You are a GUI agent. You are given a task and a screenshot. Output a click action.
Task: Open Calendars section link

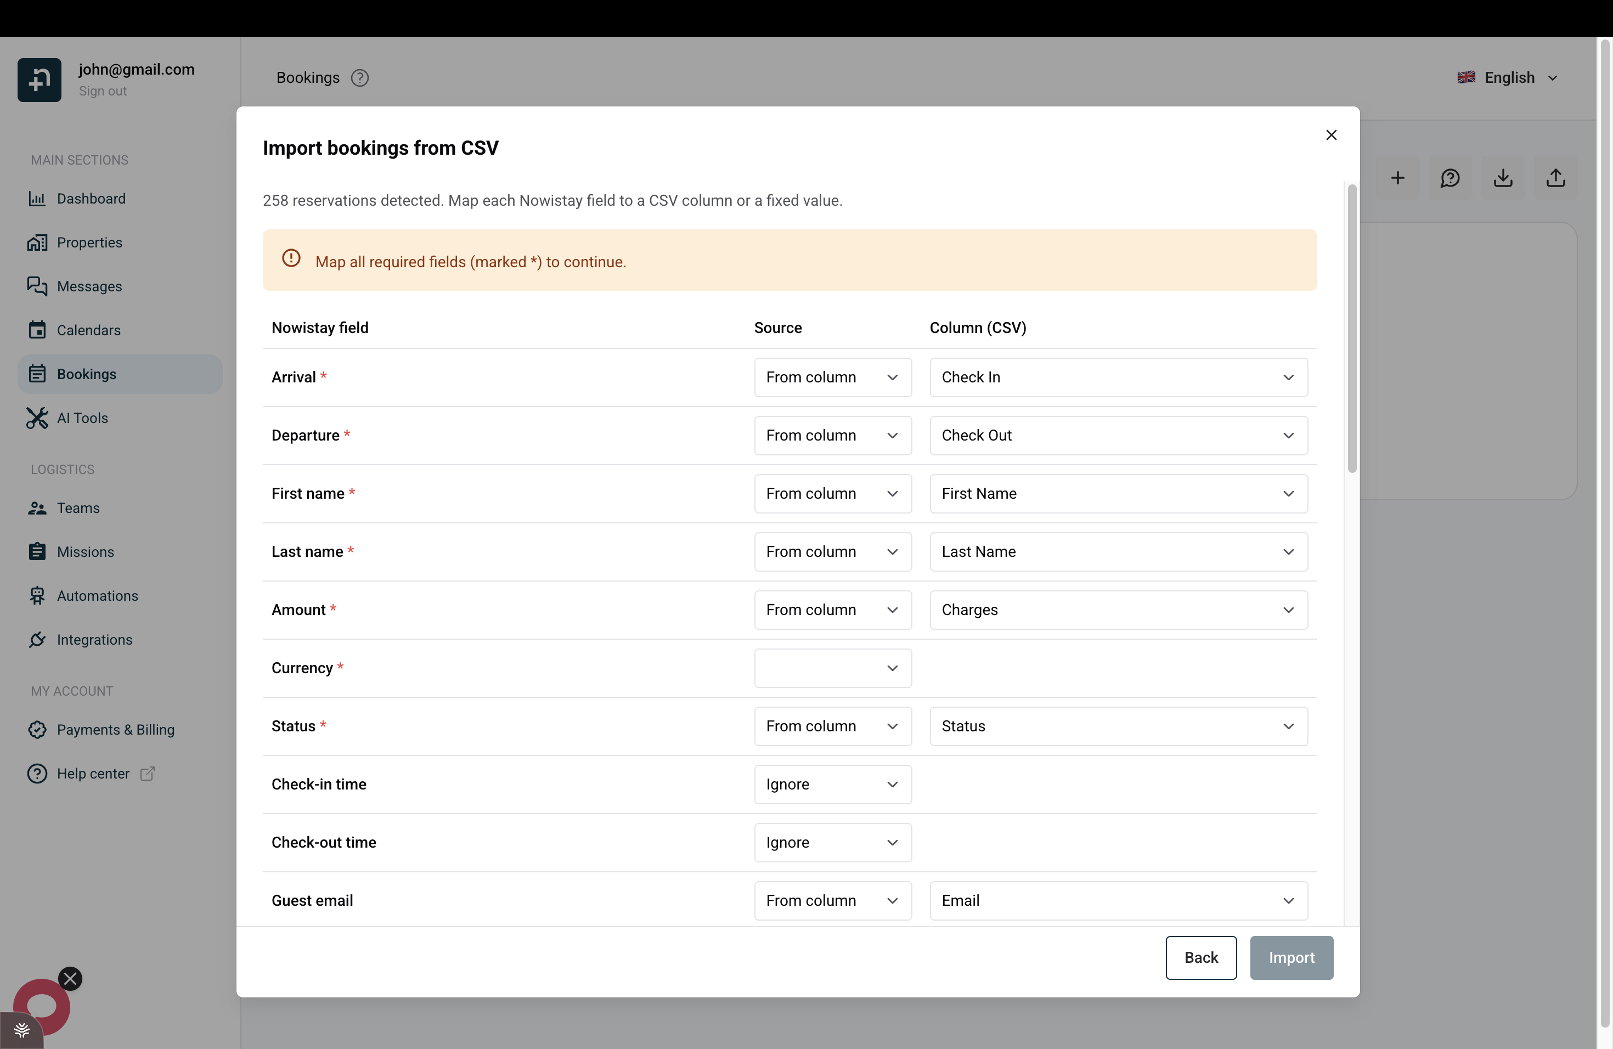click(x=119, y=330)
